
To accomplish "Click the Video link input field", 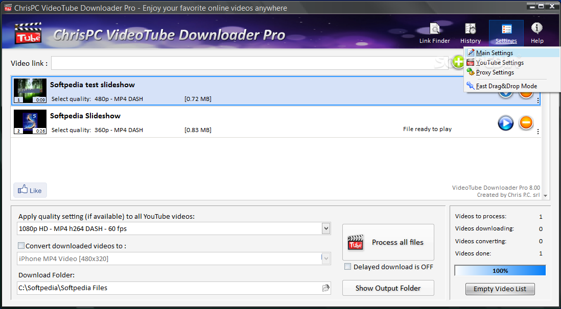I will tap(250, 63).
